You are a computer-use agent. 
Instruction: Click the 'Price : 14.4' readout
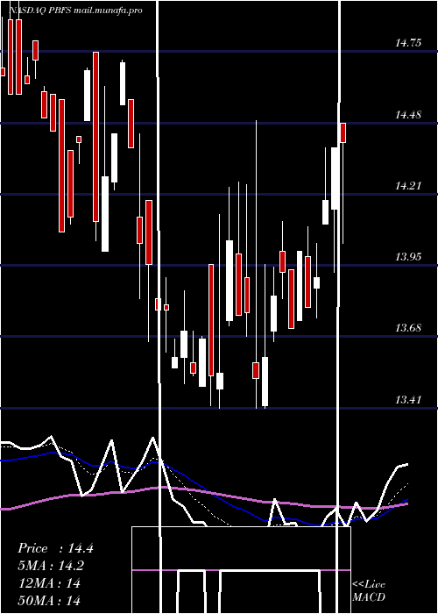pos(55,548)
